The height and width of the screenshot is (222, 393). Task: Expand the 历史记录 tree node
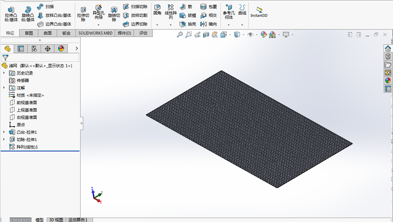pos(4,73)
